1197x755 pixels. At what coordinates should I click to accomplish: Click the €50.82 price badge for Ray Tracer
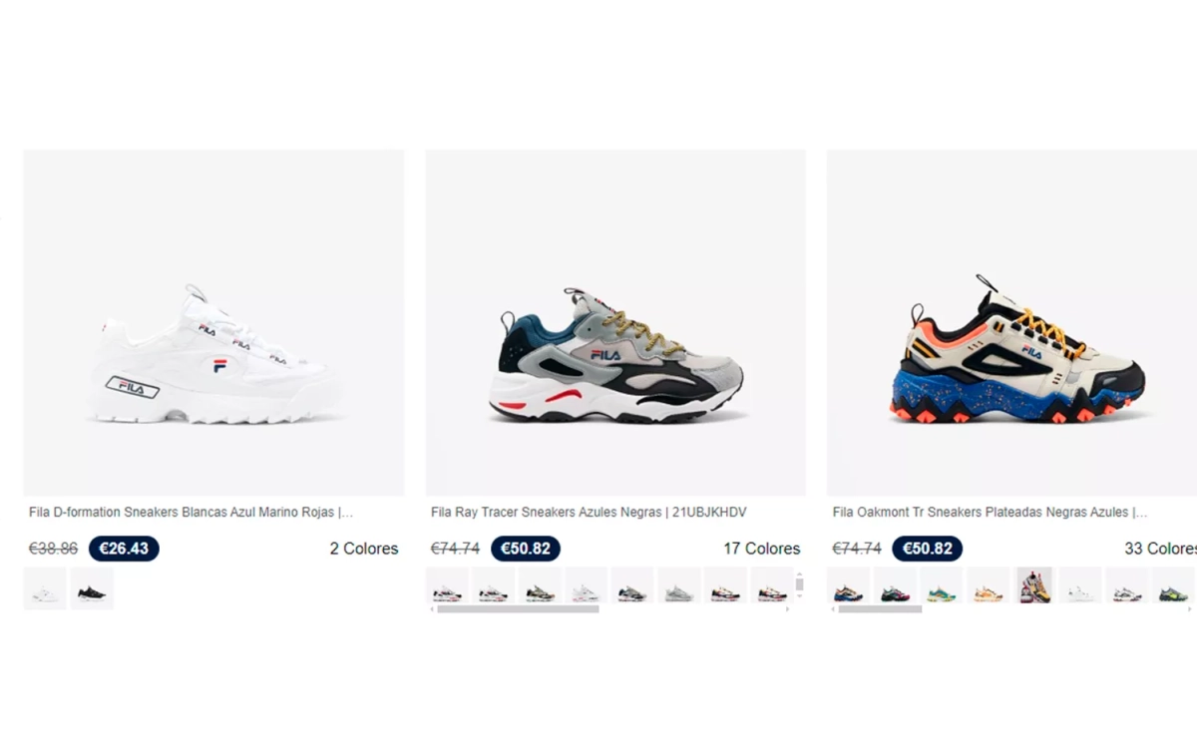pyautogui.click(x=526, y=549)
